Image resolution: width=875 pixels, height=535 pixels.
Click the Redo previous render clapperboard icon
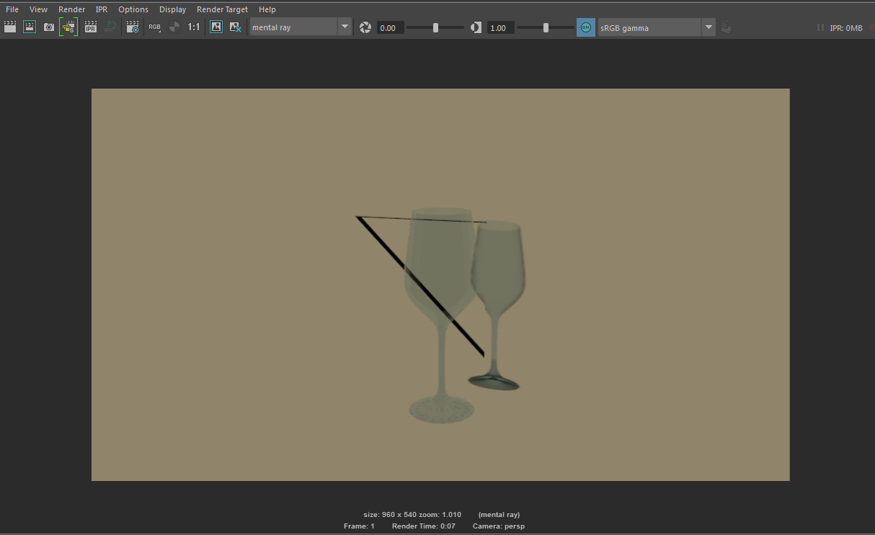click(10, 27)
